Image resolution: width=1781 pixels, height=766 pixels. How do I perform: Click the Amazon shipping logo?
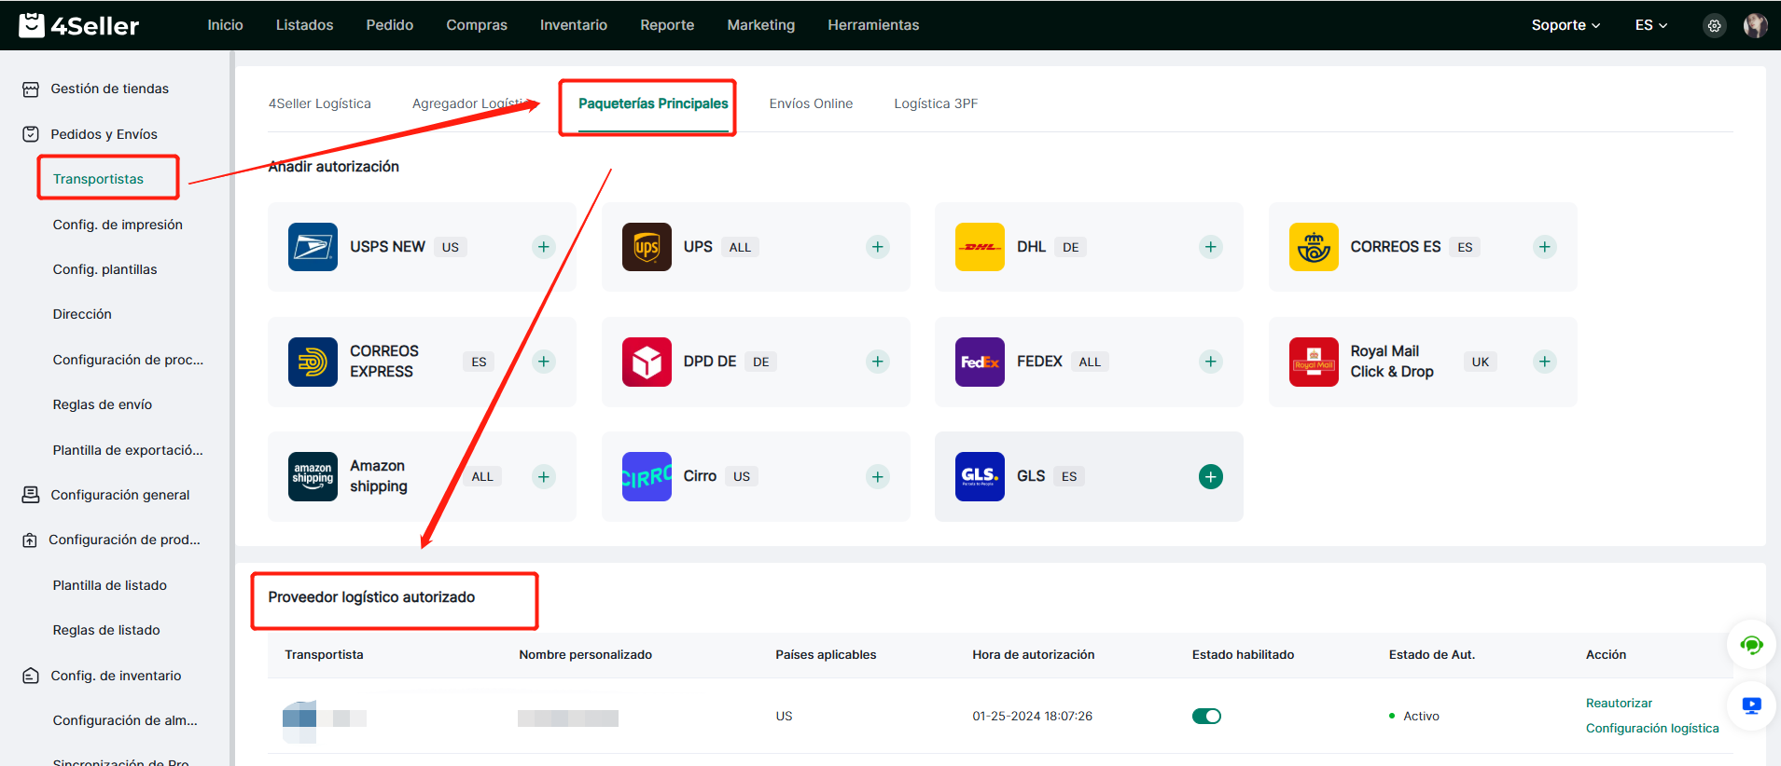coord(313,476)
